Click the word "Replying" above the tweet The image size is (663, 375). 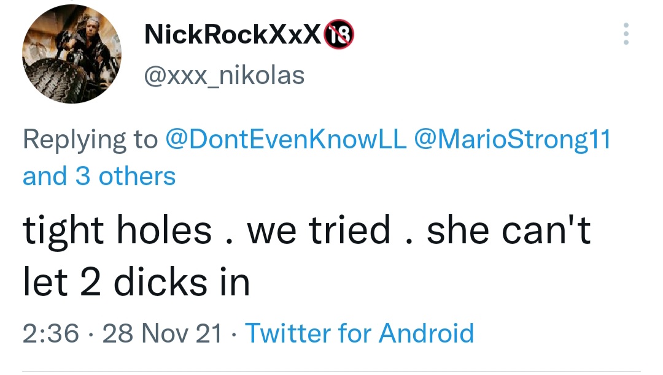click(67, 140)
